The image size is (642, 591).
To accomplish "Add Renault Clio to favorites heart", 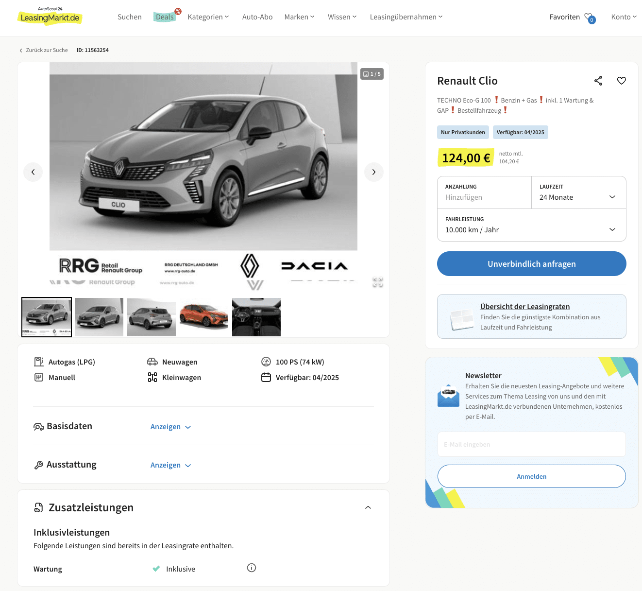I will (622, 81).
